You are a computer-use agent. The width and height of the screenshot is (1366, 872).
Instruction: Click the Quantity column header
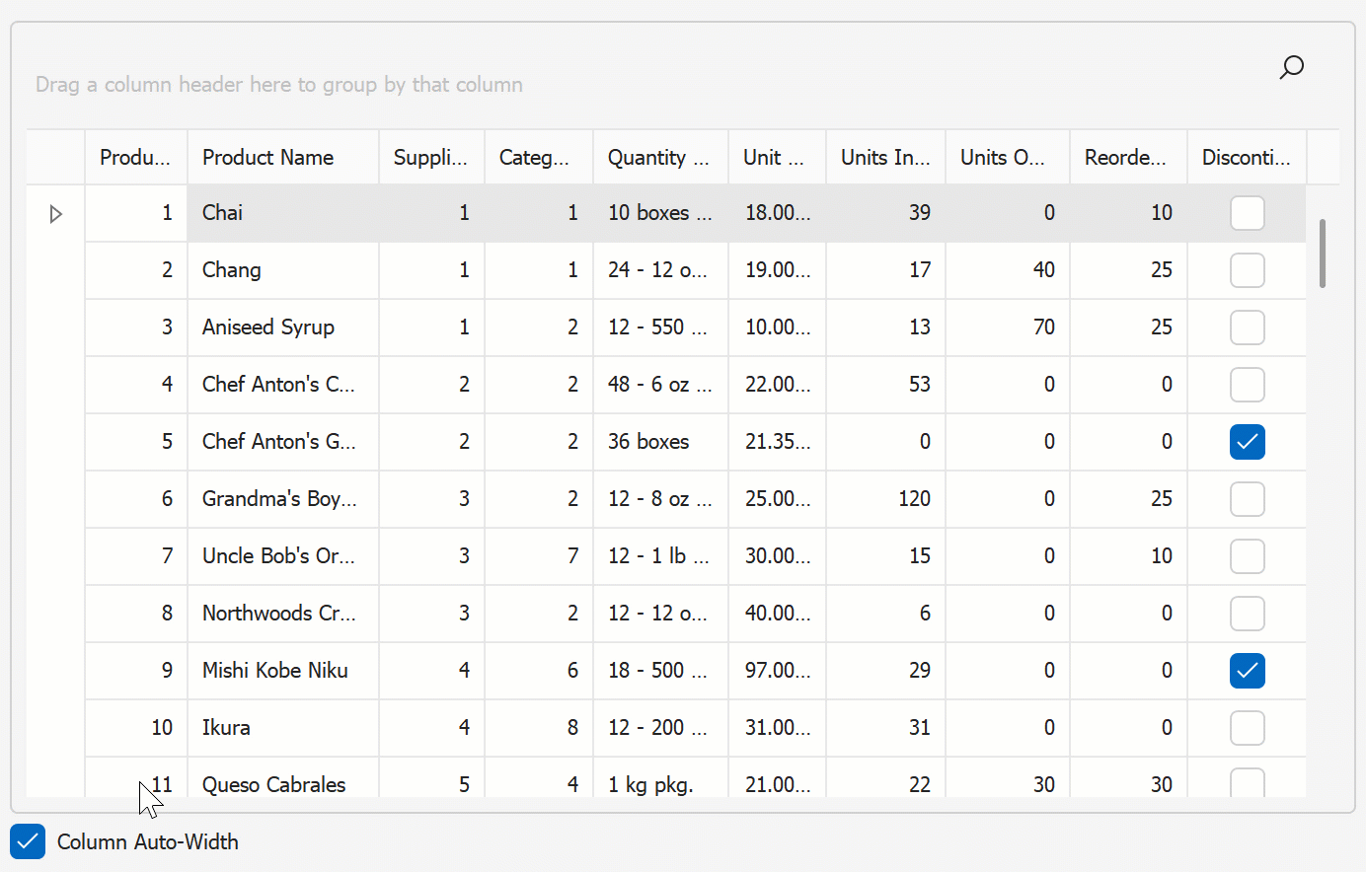tap(659, 158)
